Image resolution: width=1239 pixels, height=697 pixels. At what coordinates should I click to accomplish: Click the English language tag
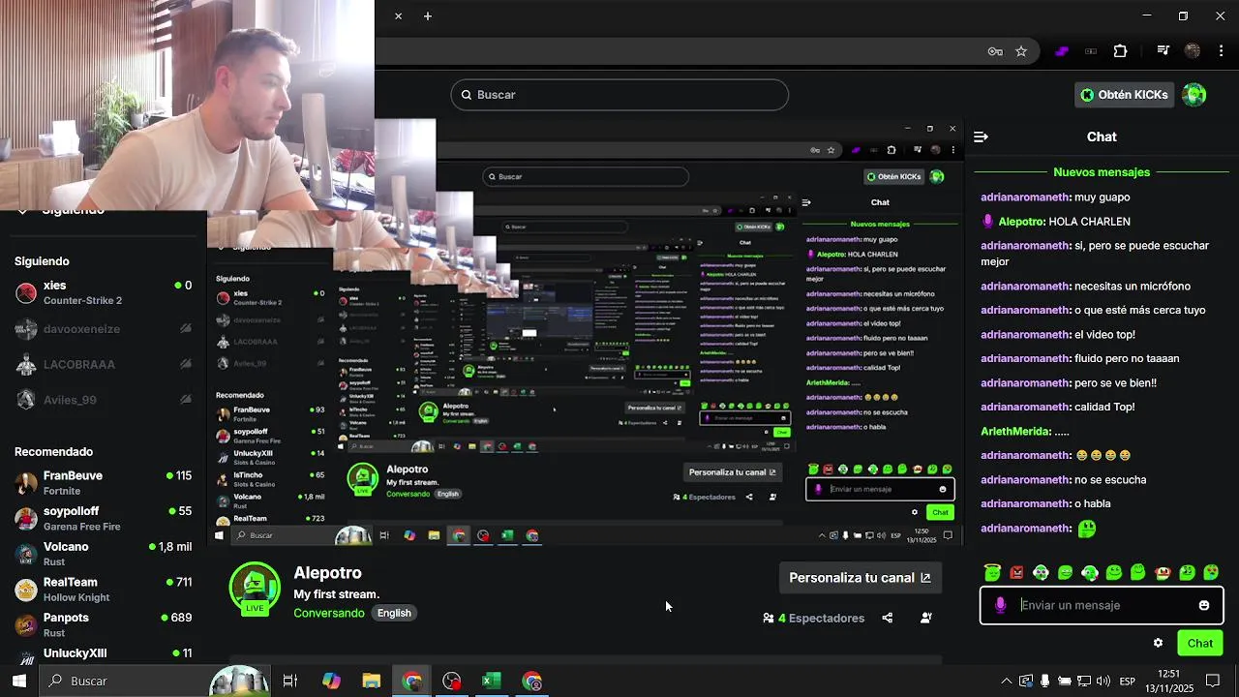(x=394, y=613)
